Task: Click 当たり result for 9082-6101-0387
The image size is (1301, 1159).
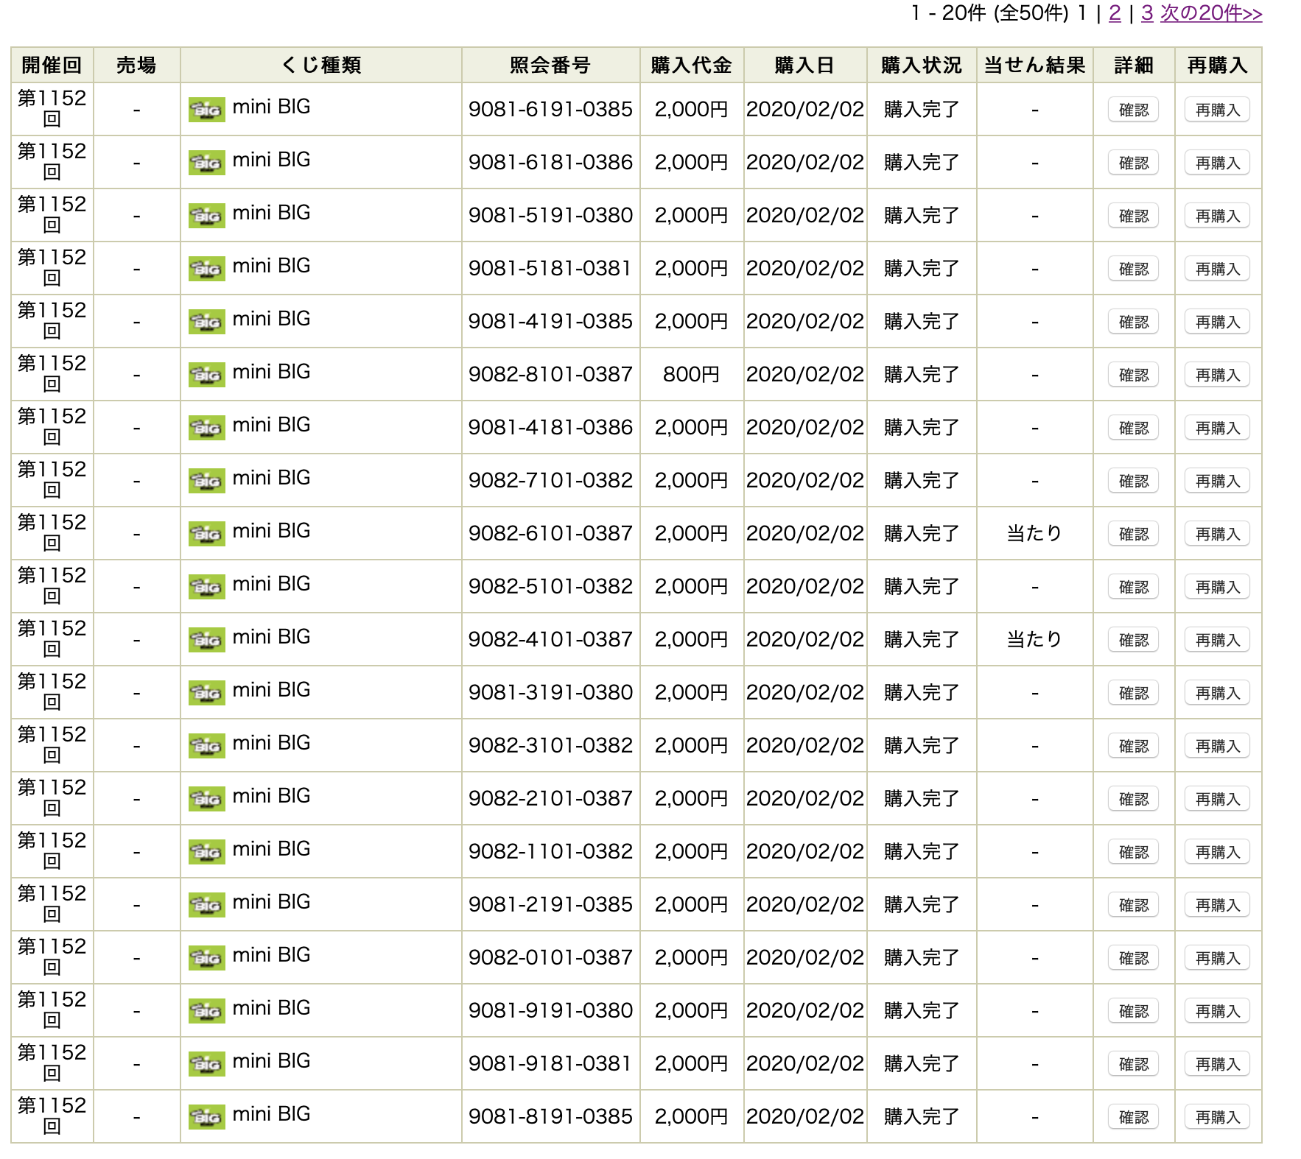Action: (x=1034, y=533)
